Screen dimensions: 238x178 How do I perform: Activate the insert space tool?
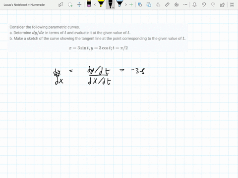click(x=79, y=4)
